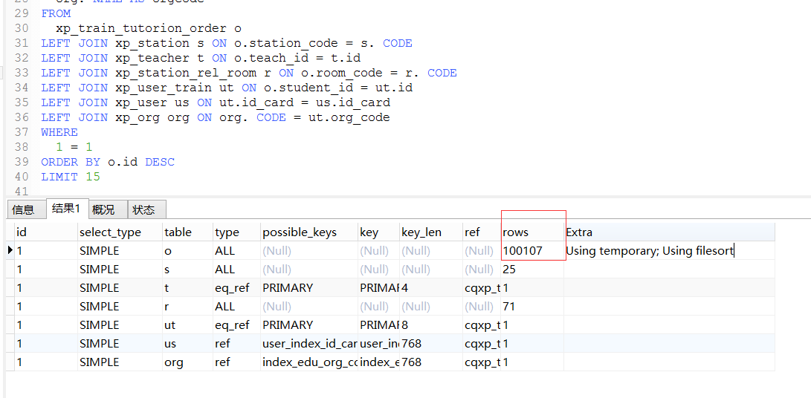811x398 pixels.
Task: Place cursor on 'ORDER BY o.id DESC' line
Action: click(x=108, y=162)
